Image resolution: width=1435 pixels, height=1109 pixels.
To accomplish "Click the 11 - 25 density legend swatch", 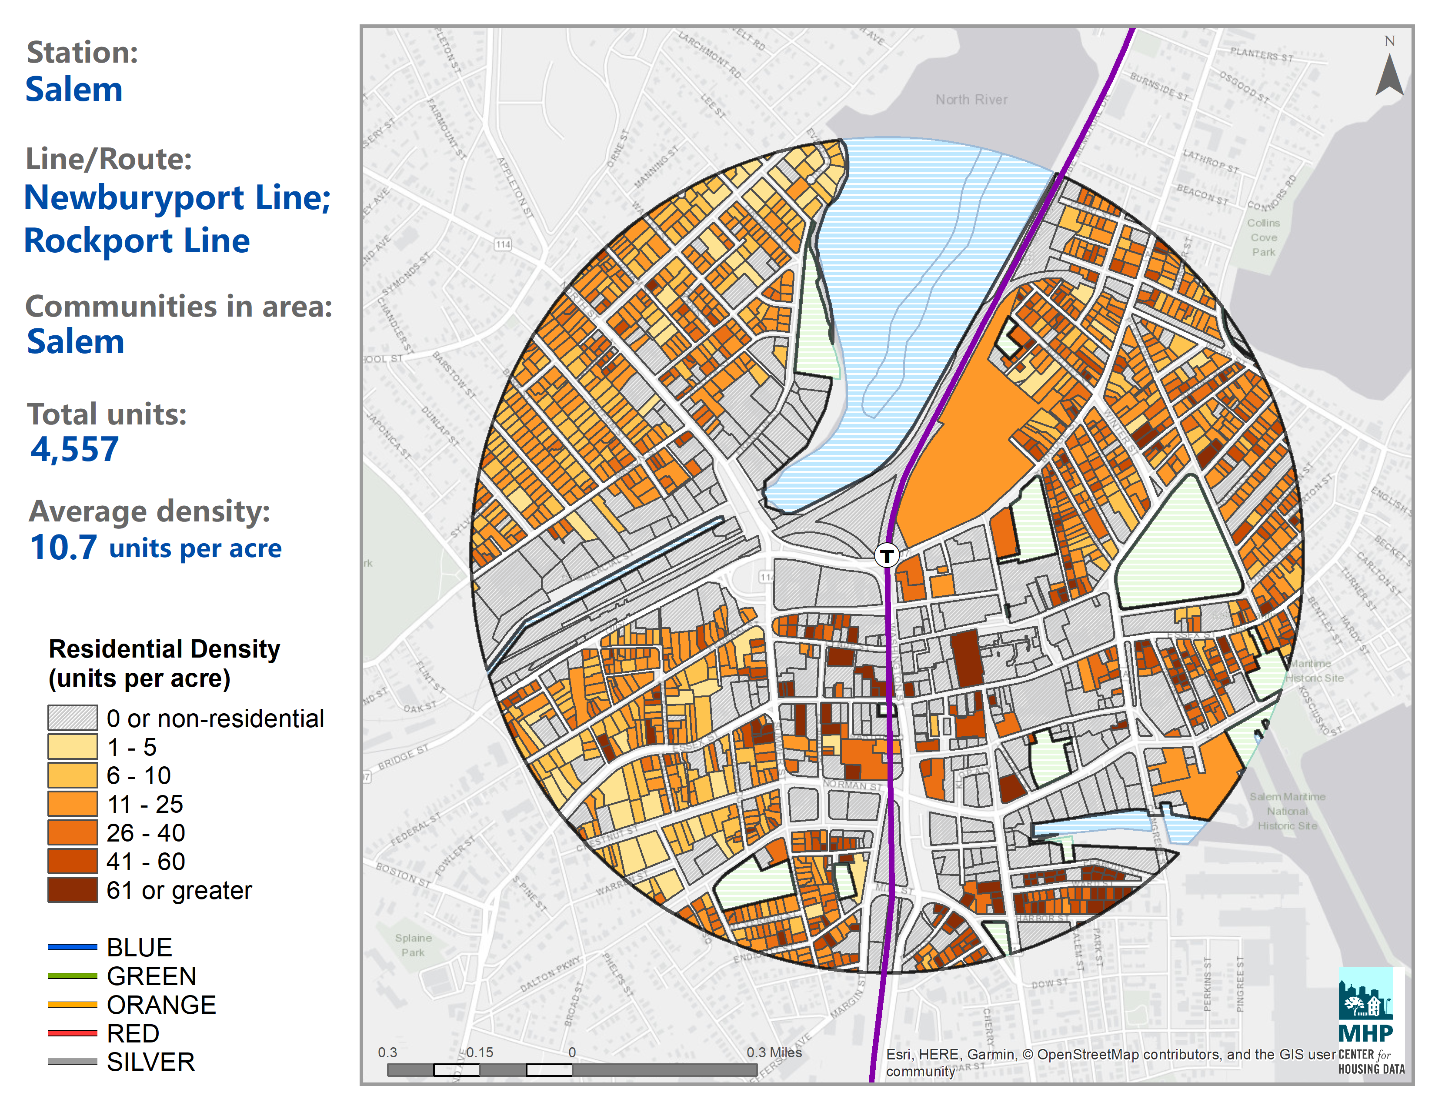I will tap(72, 804).
